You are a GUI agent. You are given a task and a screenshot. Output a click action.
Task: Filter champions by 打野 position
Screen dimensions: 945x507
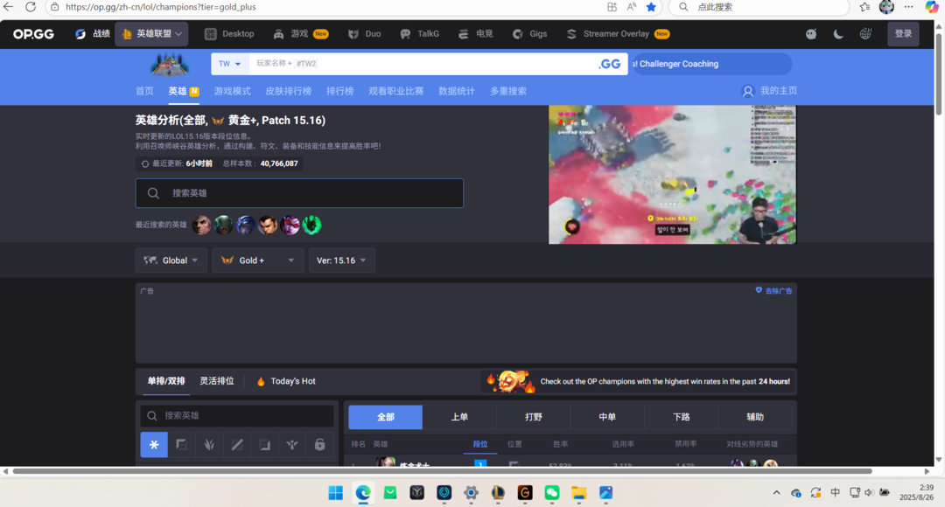[x=534, y=417]
